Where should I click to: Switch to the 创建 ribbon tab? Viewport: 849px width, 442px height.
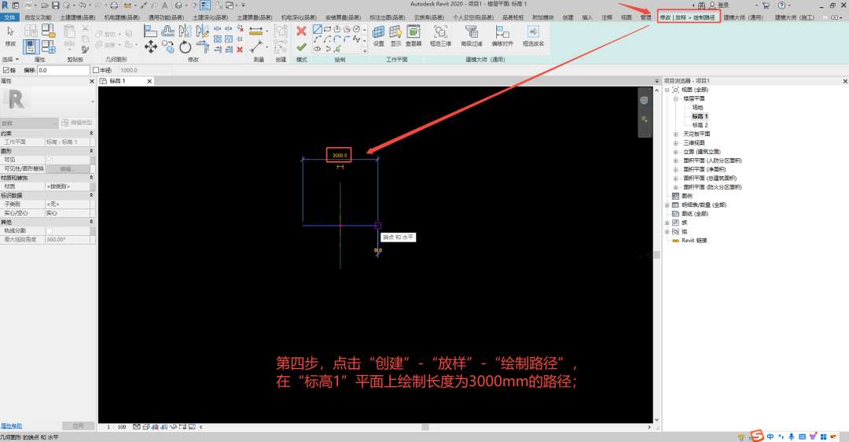point(568,17)
